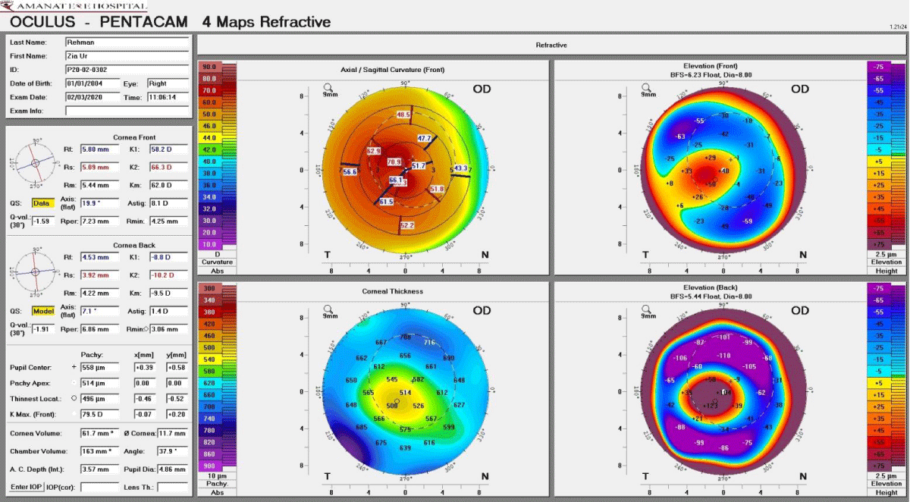Click the Eye field showing Right
Viewport: 910px width, 502px height.
(168, 83)
